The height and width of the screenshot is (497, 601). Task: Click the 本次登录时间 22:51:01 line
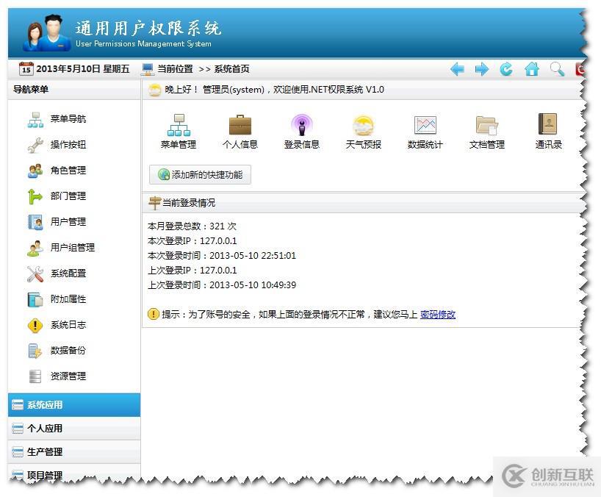tap(222, 256)
